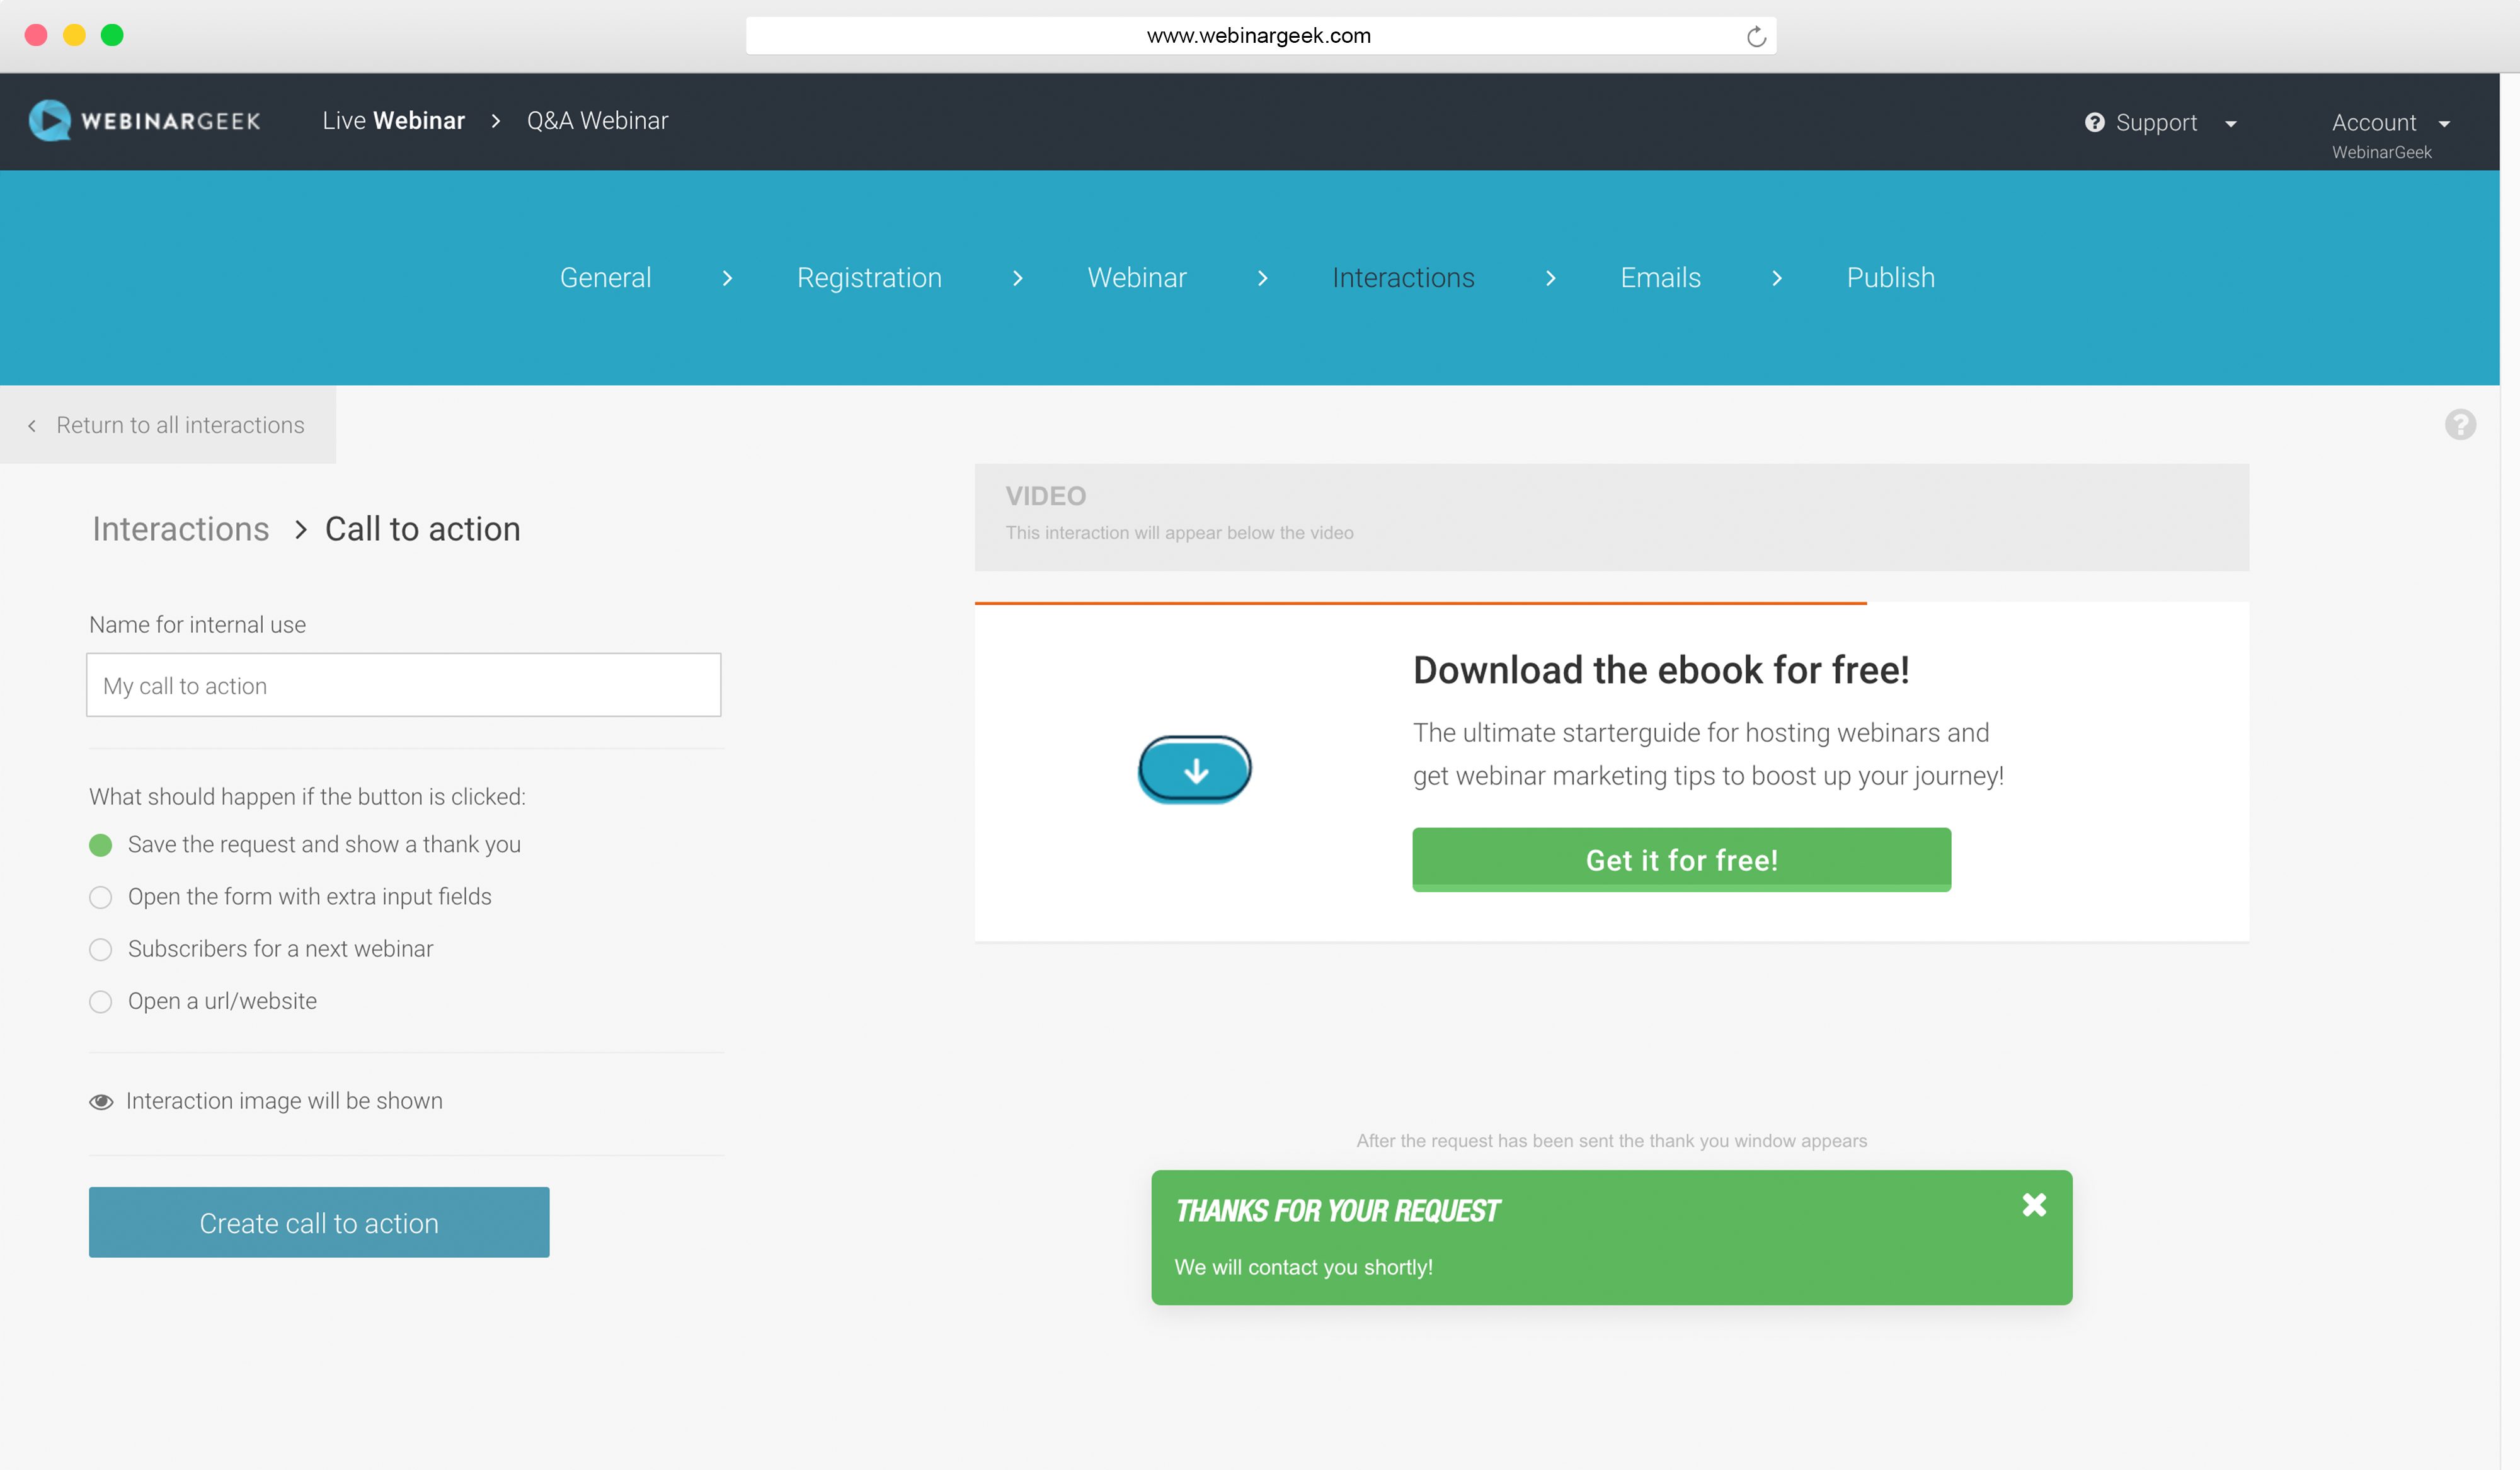
Task: Click the gray help question mark icon
Action: click(2460, 425)
